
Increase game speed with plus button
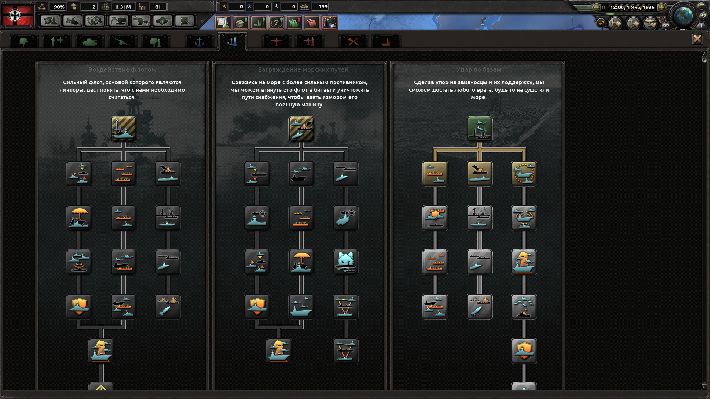tap(662, 7)
